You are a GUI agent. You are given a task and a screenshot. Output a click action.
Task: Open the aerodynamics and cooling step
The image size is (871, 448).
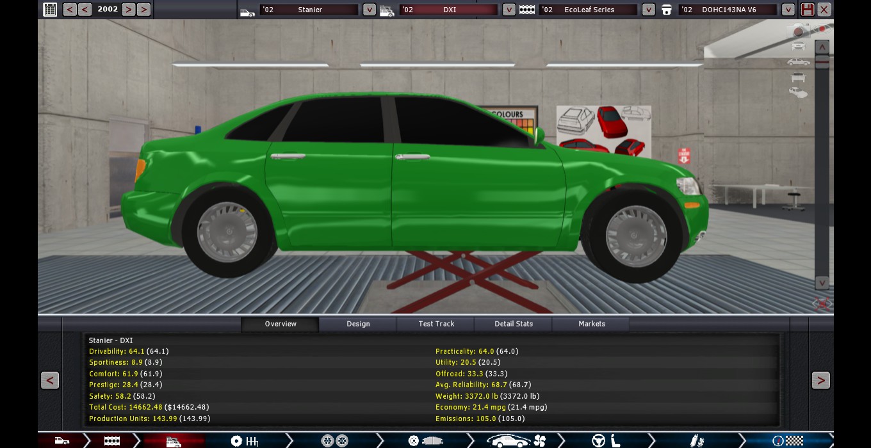point(516,441)
